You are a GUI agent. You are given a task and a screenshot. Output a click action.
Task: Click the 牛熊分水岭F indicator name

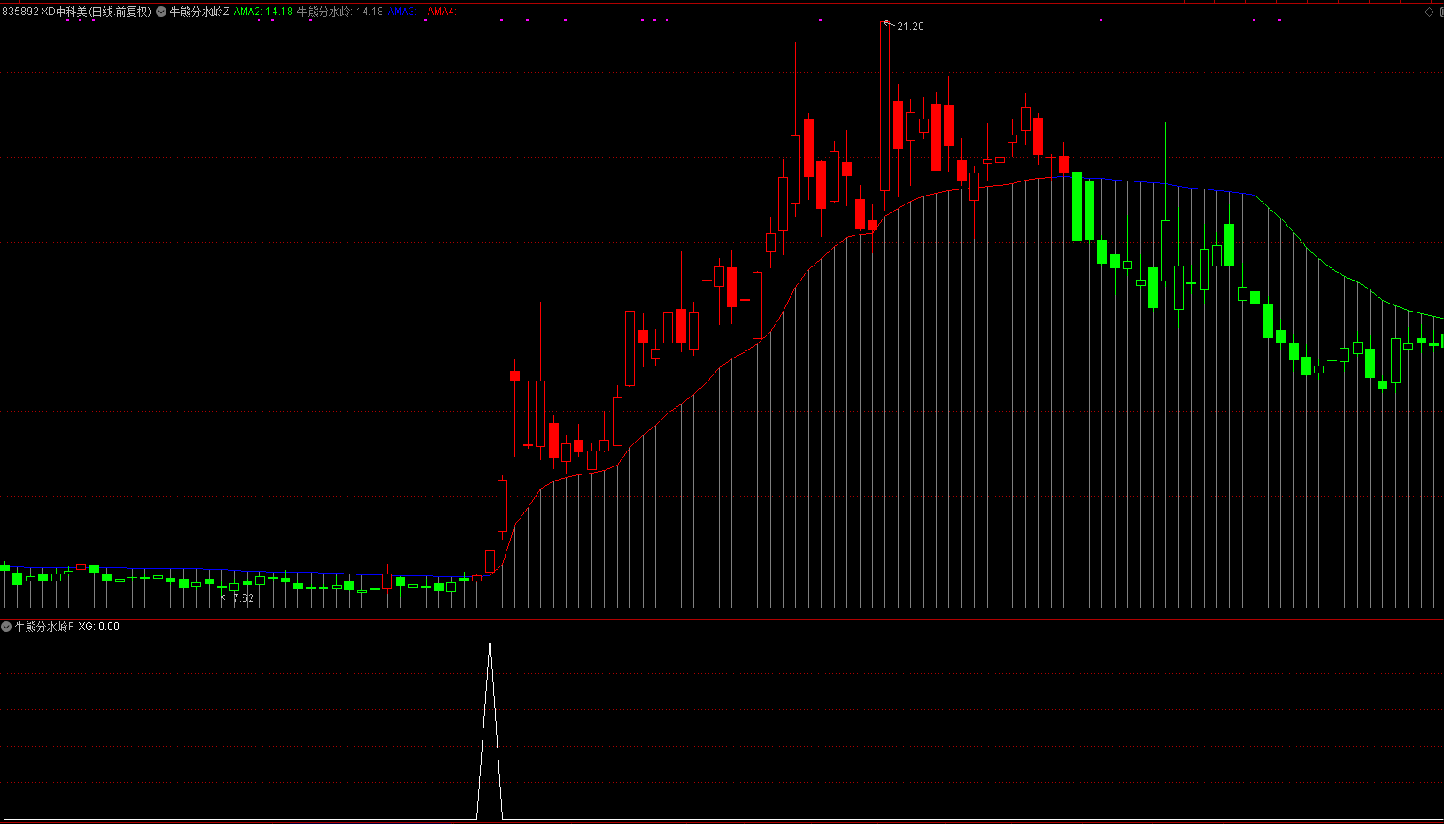point(44,627)
